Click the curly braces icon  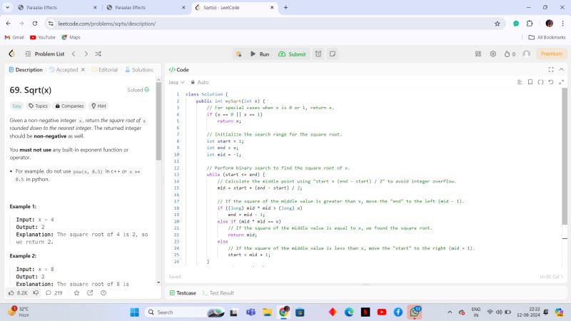tap(540, 82)
